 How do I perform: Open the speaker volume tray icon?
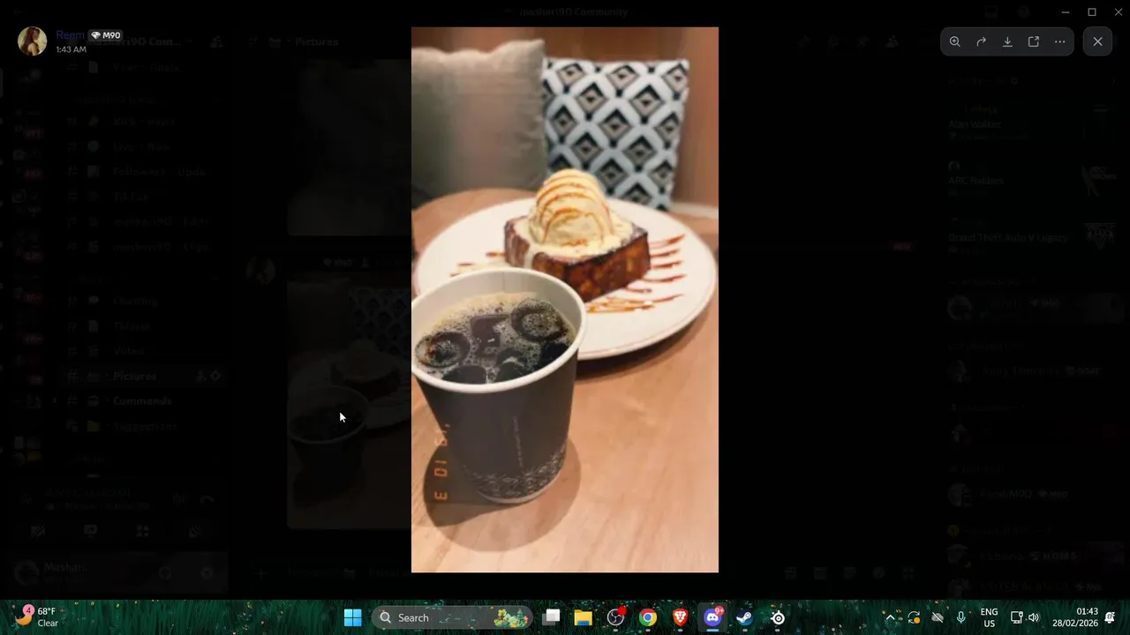point(1034,617)
